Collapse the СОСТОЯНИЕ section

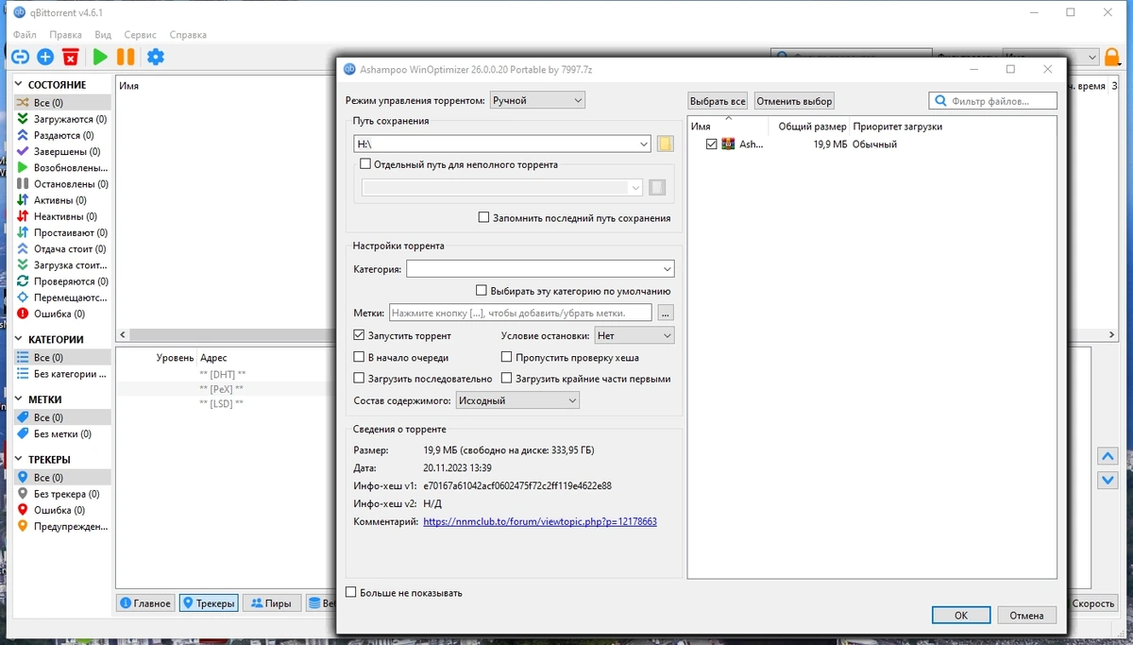(20, 85)
